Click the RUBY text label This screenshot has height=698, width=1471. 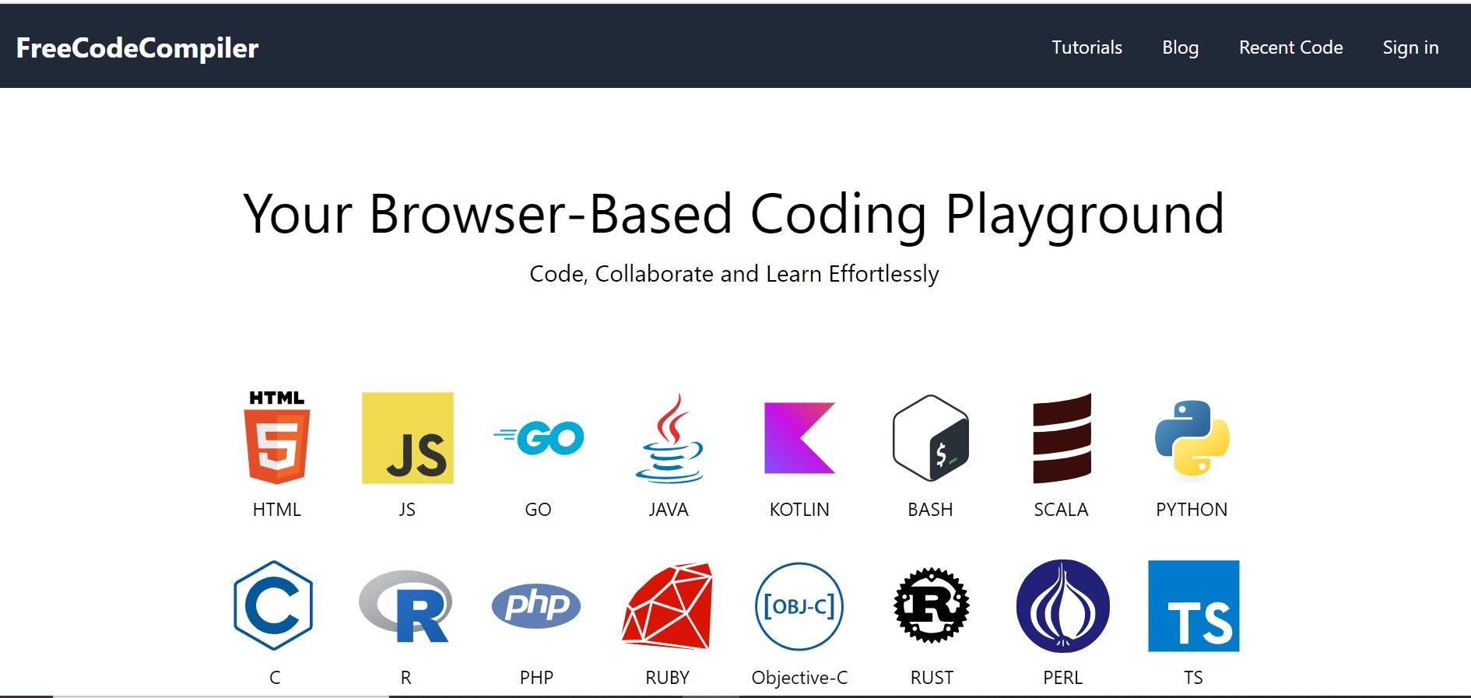tap(667, 678)
